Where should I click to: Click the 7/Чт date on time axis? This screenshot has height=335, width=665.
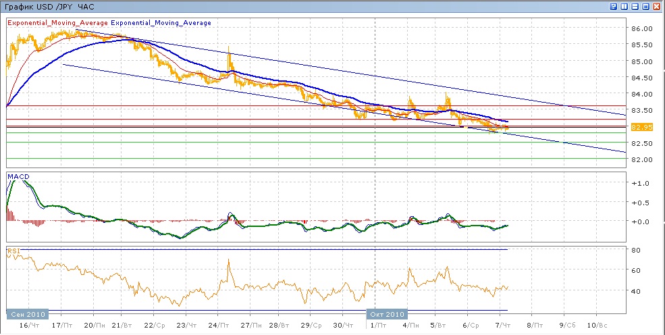point(500,326)
